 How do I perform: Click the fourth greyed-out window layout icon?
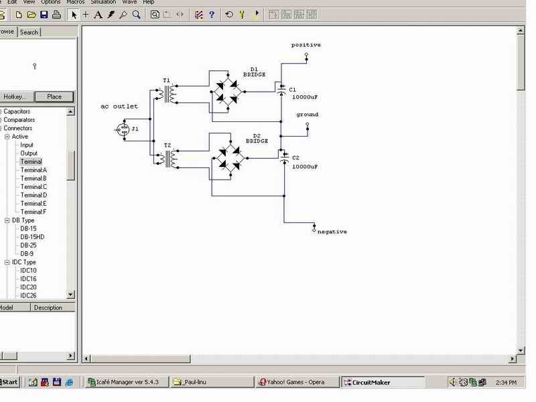click(x=312, y=15)
